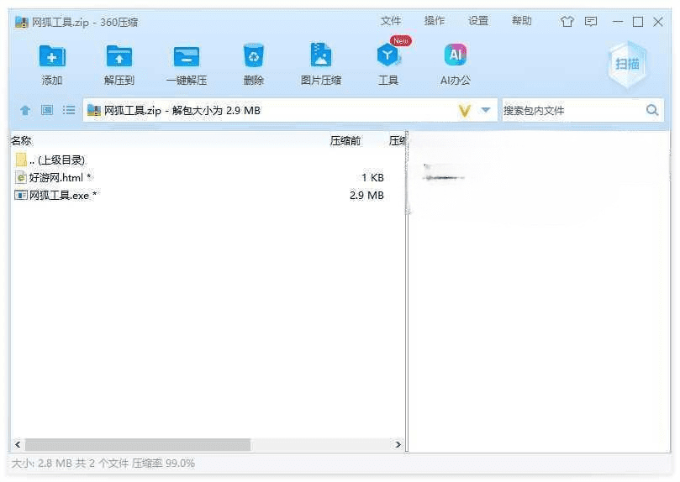Switch to the icon view mode

click(x=47, y=110)
